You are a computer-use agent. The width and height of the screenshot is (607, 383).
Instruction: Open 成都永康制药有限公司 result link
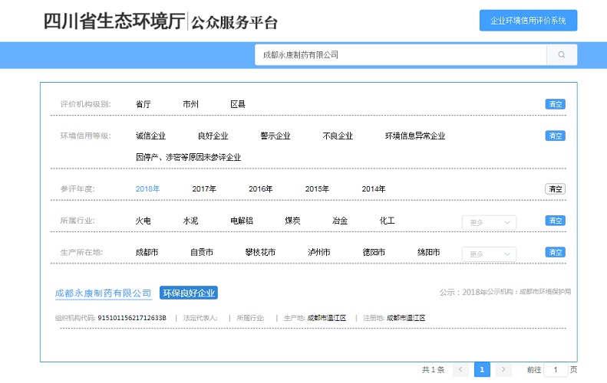click(104, 293)
